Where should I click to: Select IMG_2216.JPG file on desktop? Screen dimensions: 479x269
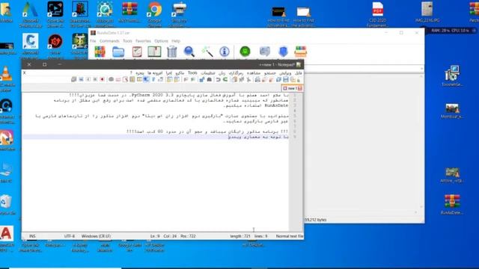pos(427,12)
